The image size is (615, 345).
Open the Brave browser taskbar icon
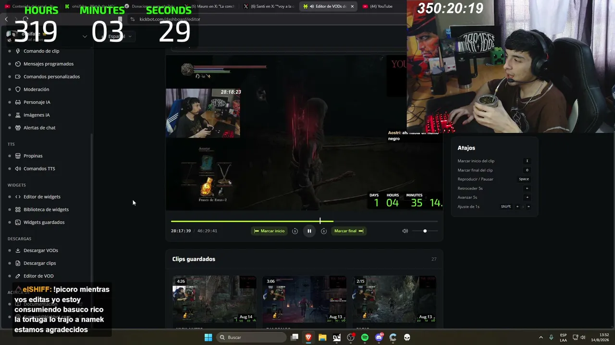[308, 337]
